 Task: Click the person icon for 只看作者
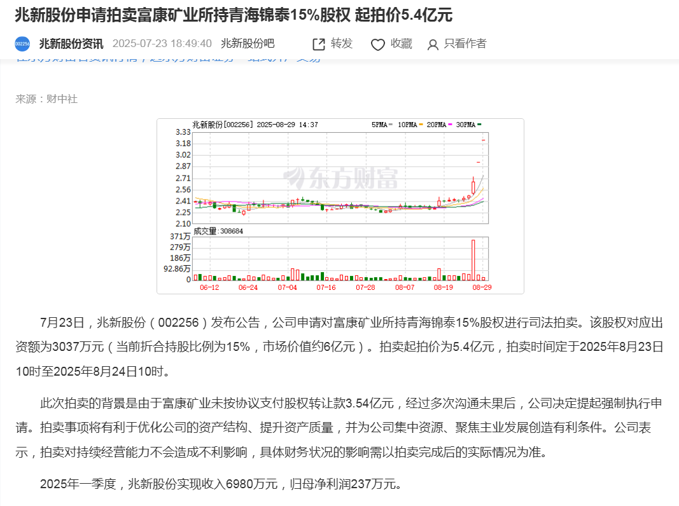pyautogui.click(x=433, y=44)
